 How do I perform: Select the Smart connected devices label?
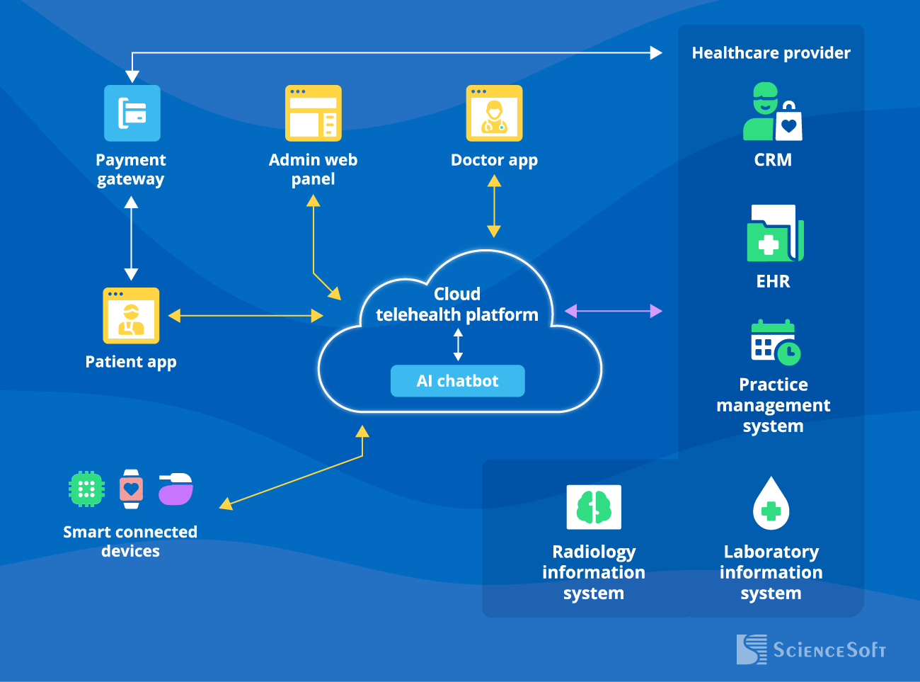point(130,542)
